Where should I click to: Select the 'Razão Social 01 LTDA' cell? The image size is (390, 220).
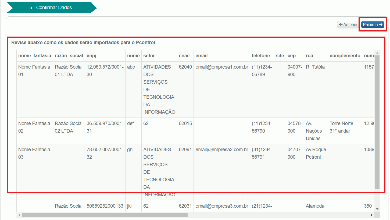coord(69,90)
